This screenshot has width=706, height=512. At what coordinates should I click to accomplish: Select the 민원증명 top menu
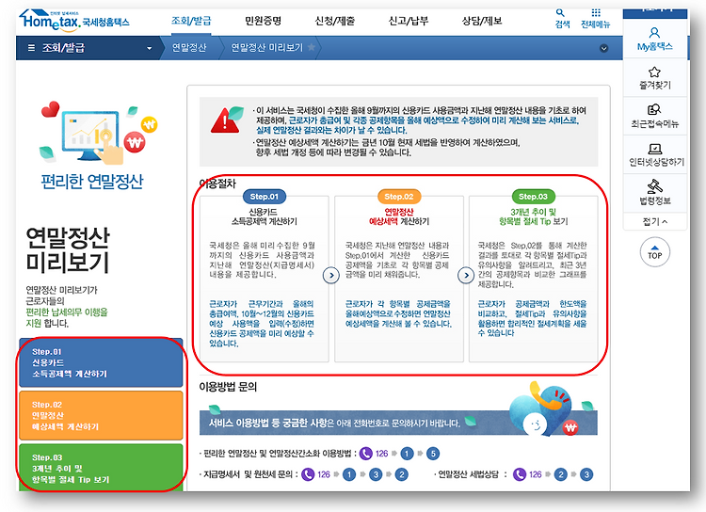[x=263, y=21]
